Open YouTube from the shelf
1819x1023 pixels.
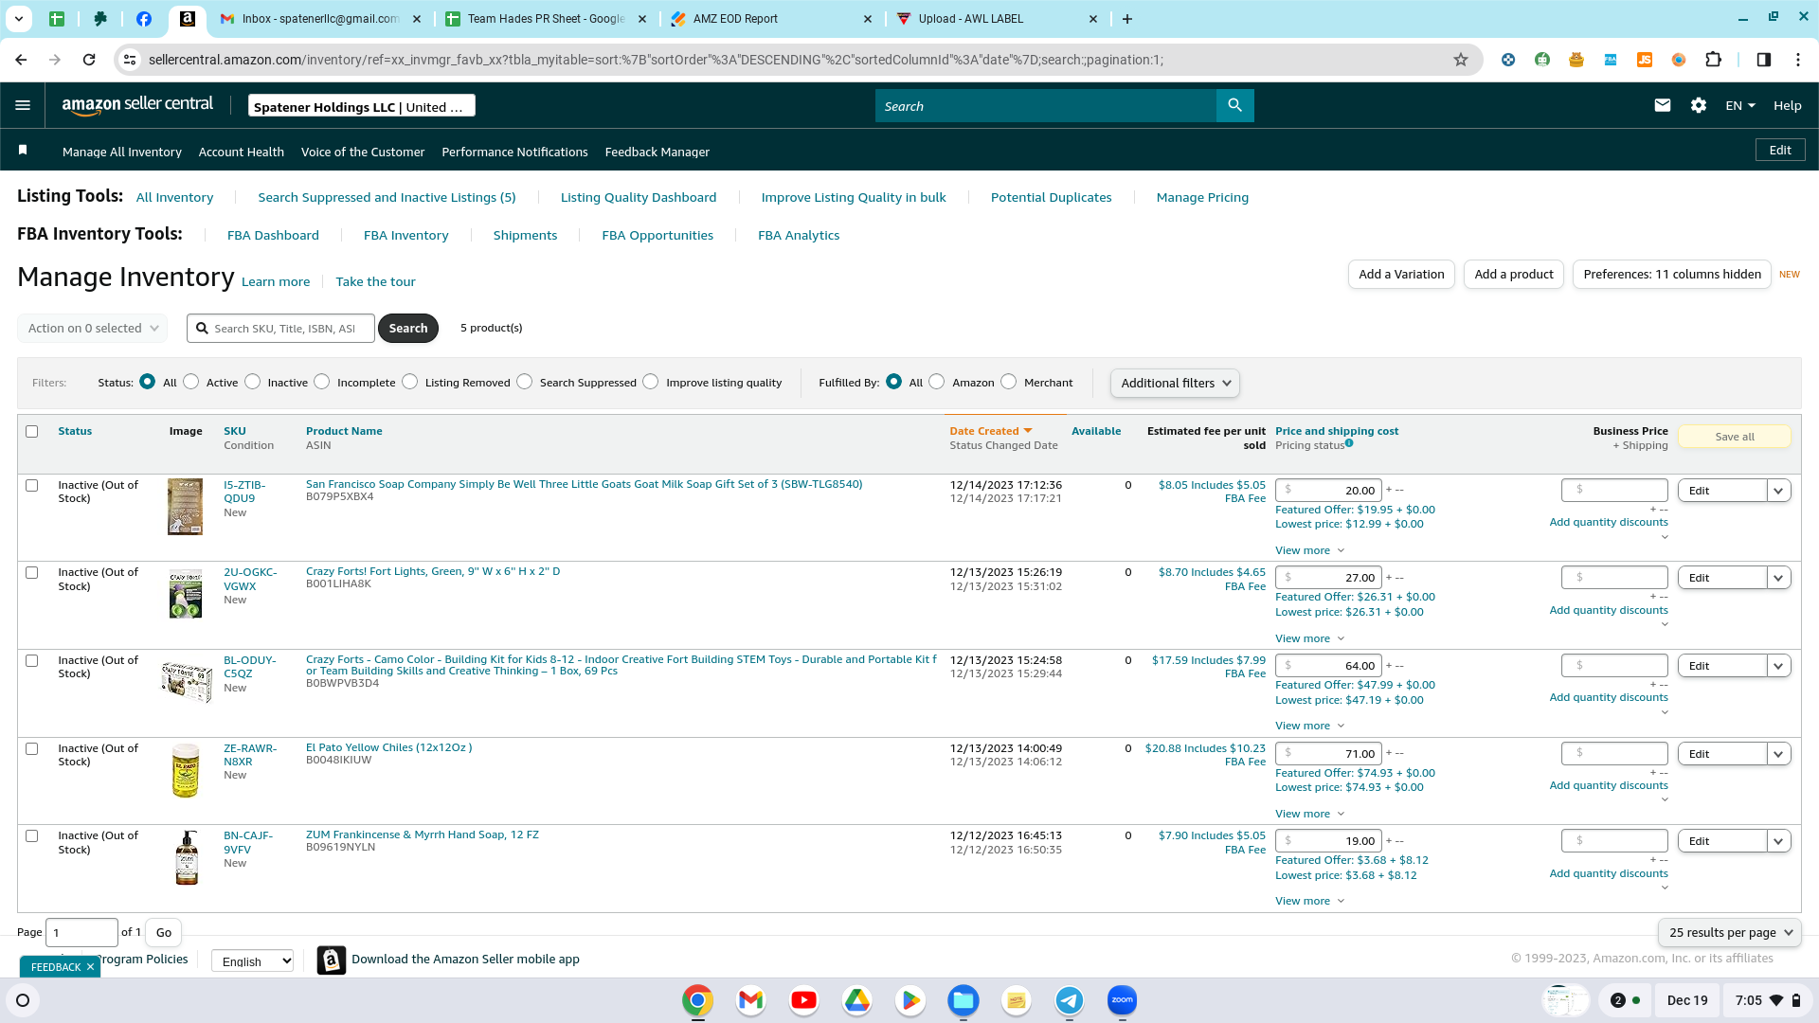tap(803, 1000)
